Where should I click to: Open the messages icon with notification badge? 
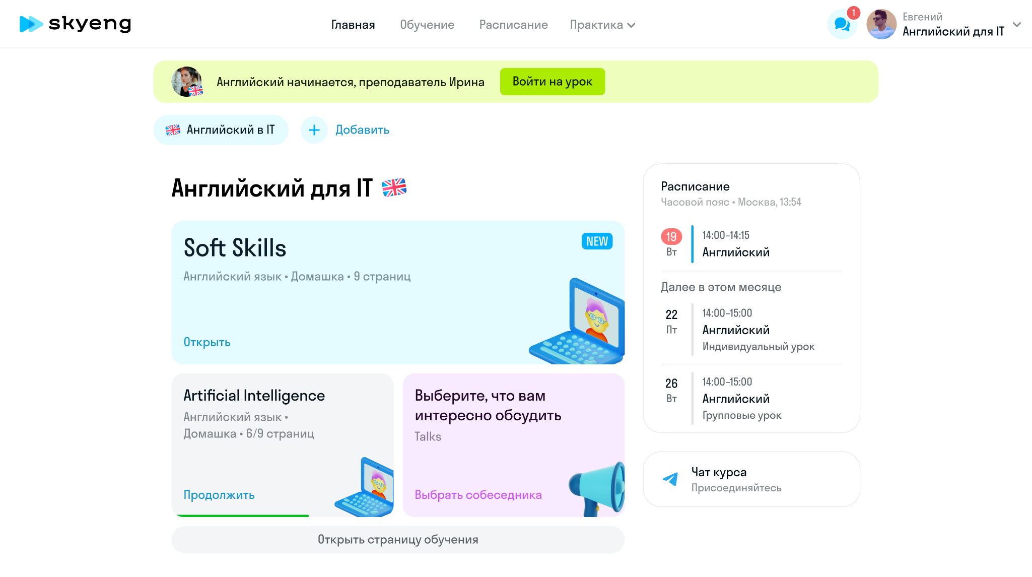click(842, 24)
